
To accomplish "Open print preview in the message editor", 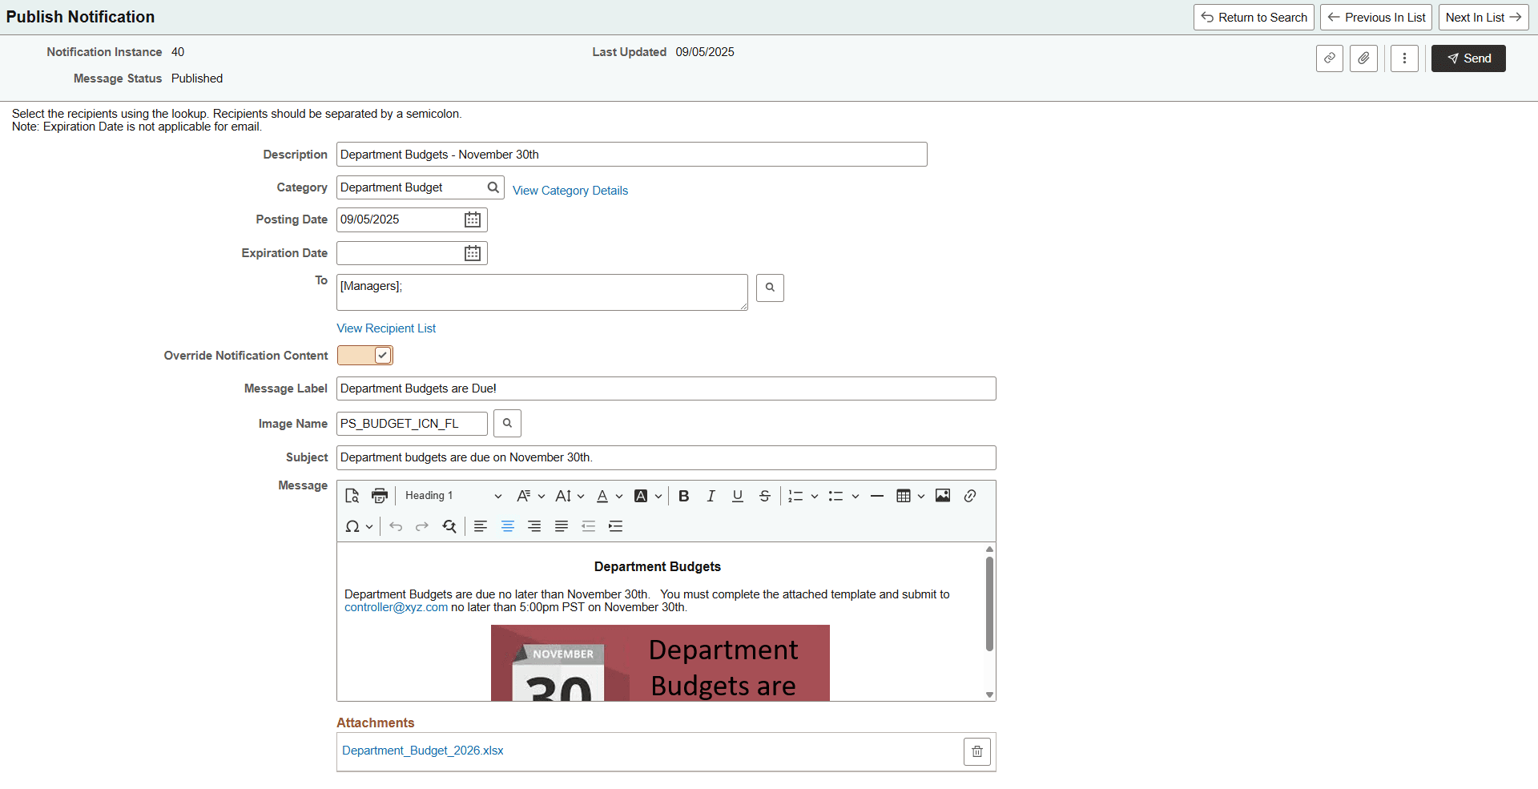I will [352, 495].
